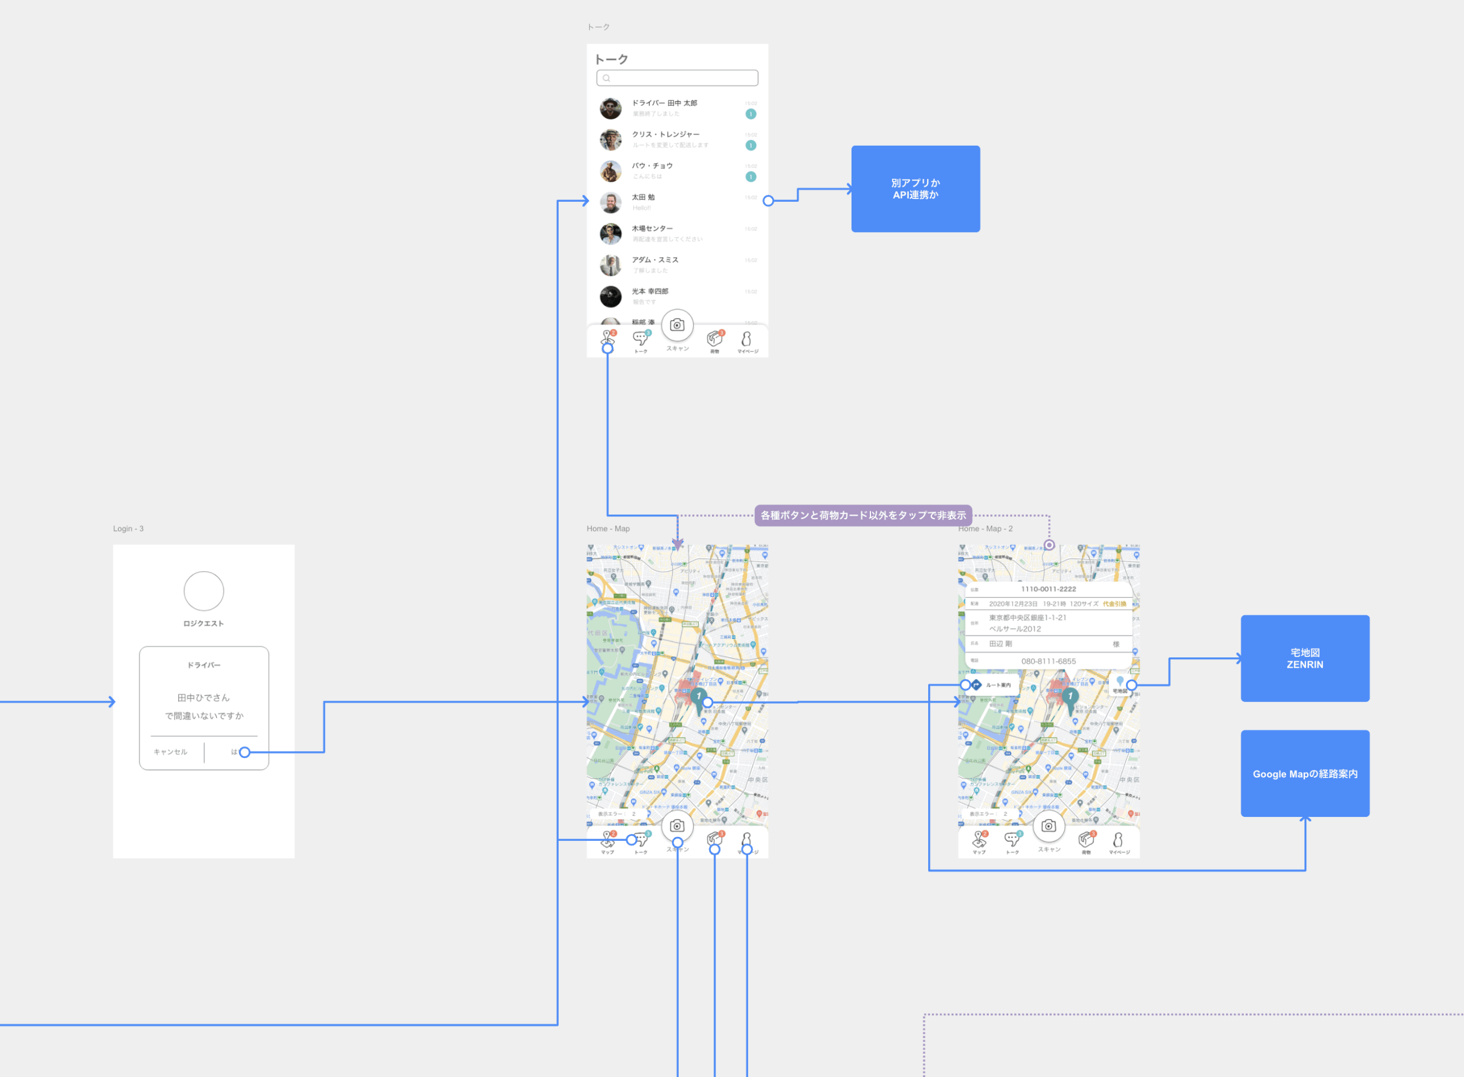1464x1077 pixels.
Task: Click phone number 080-8111-6855 in package card
Action: click(x=1048, y=661)
